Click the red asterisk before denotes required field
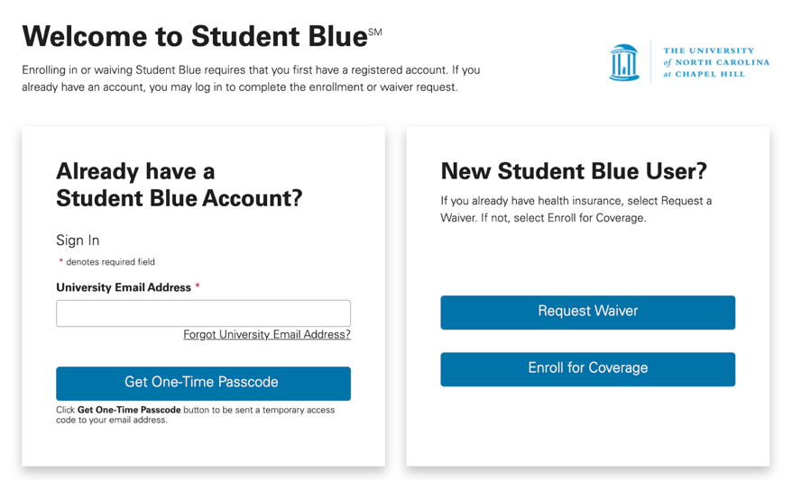Viewport: 811px width, 480px height. (61, 260)
